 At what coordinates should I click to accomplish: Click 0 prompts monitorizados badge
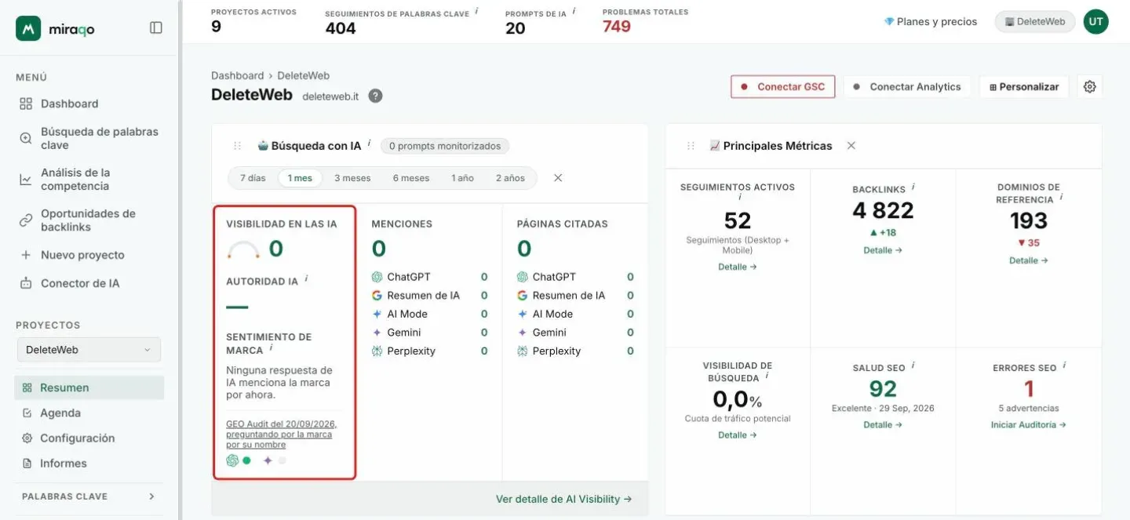[x=445, y=146]
